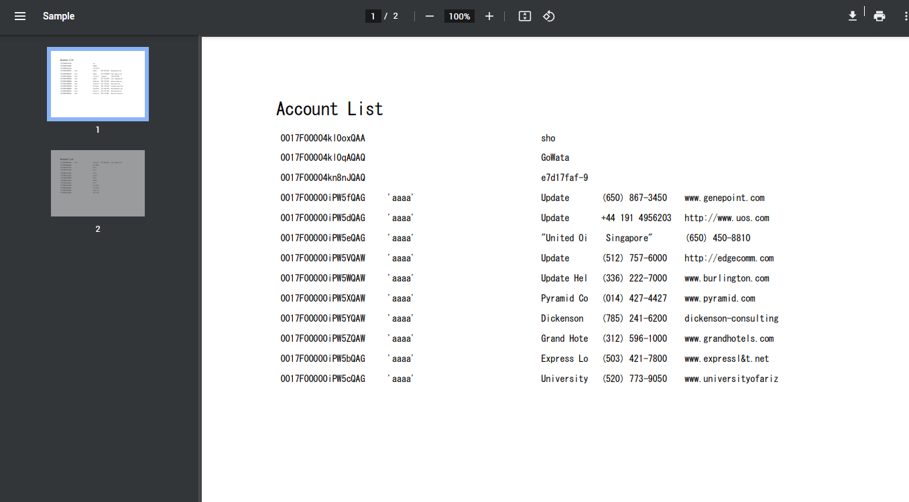Screen dimensions: 909x502
Task: Click the 'United Oi' account name
Action: pos(564,238)
